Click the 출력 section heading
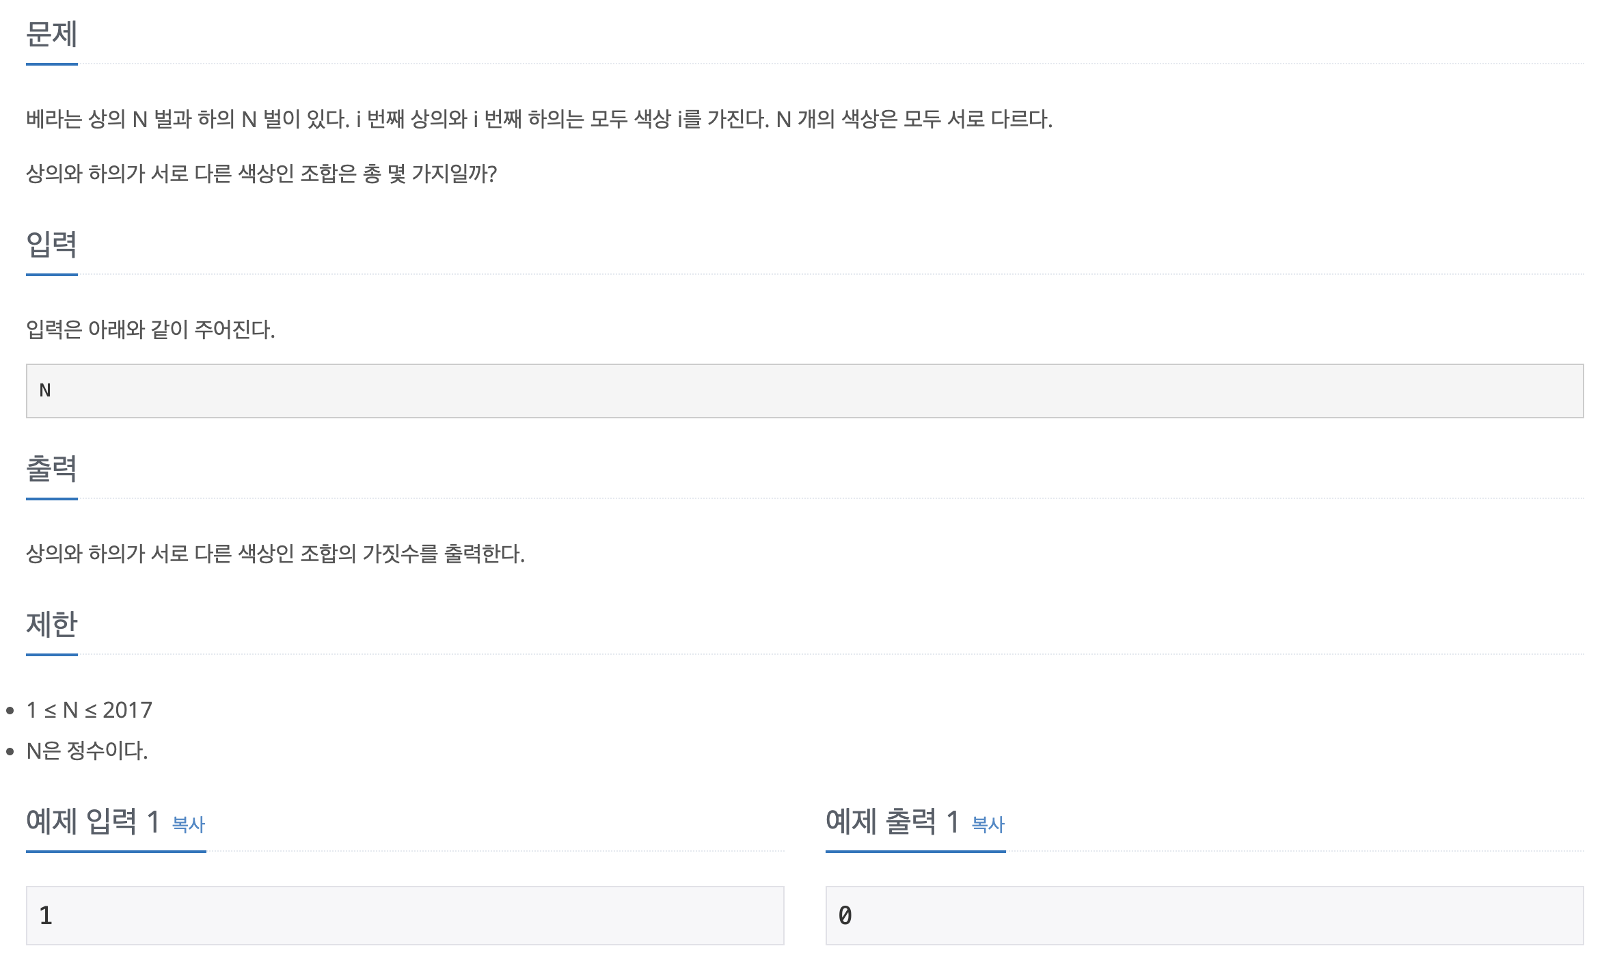Screen dimensions: 1602x972 point(52,469)
